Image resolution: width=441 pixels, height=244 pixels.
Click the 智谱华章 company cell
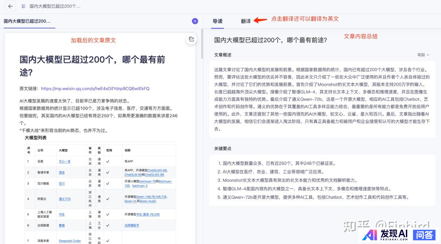click(x=43, y=173)
